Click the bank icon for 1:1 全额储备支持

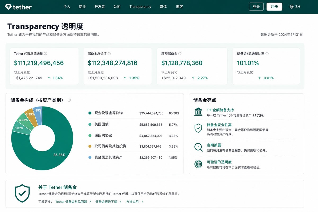coord(198,112)
